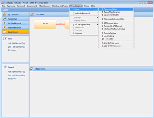Expand the Setup submenu entry
This screenshot has width=154, height=118.
84,9
